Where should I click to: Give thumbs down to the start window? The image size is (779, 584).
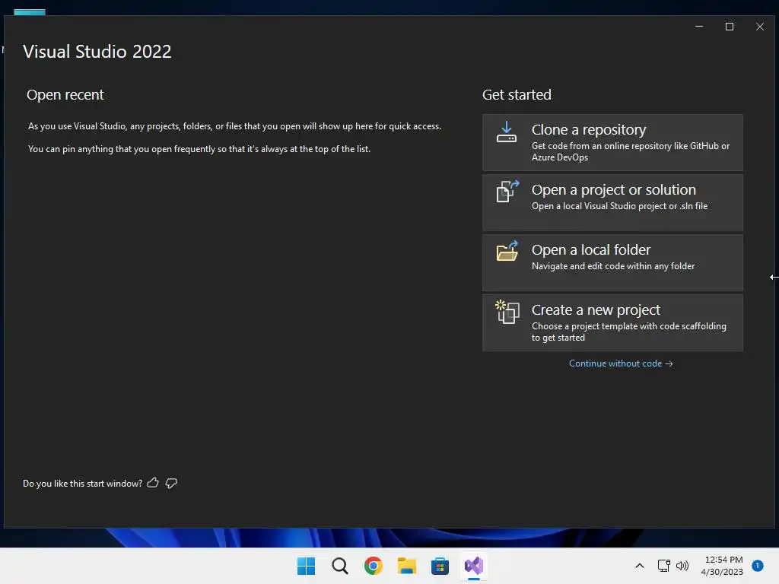pyautogui.click(x=171, y=483)
